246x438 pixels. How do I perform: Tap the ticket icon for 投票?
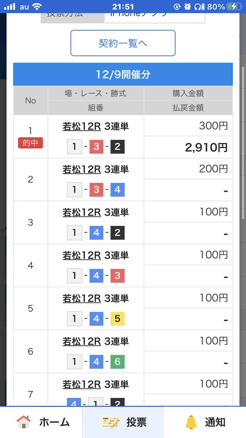click(x=111, y=422)
